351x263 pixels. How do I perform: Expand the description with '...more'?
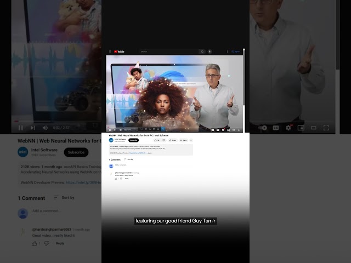(x=150, y=153)
